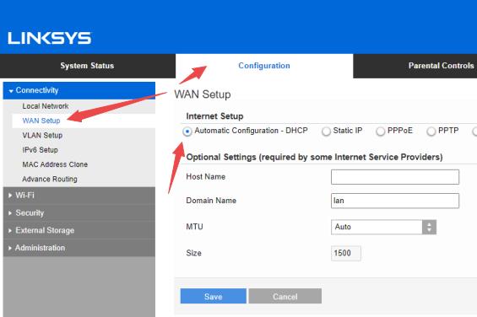Expand the Wi-Fi section

pyautogui.click(x=79, y=195)
